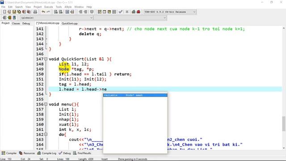Click the Rebuild All icon

coord(114,12)
